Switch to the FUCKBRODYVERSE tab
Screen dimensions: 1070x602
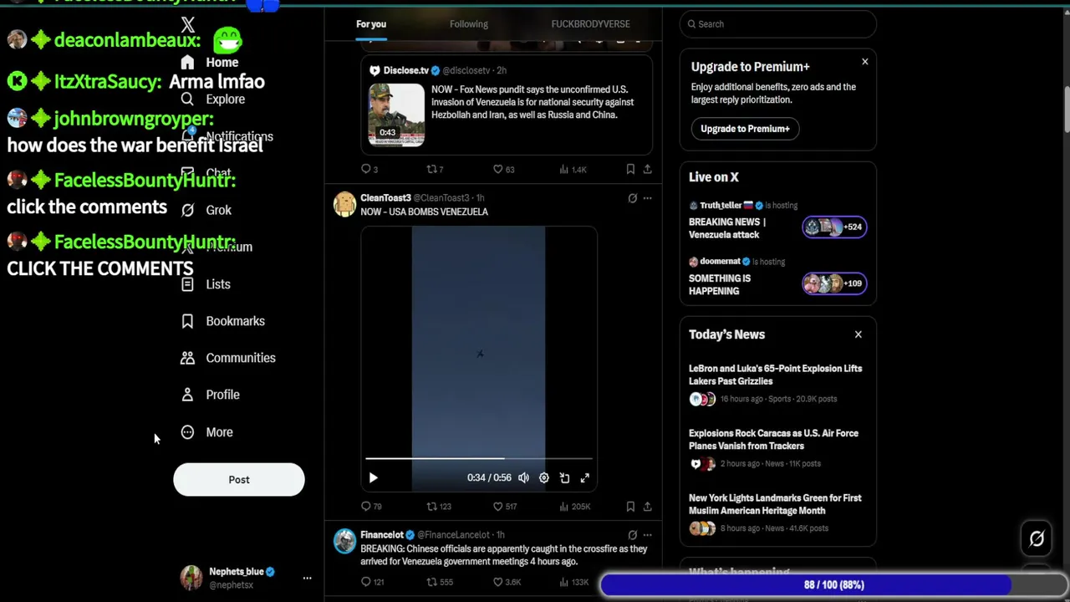[591, 24]
